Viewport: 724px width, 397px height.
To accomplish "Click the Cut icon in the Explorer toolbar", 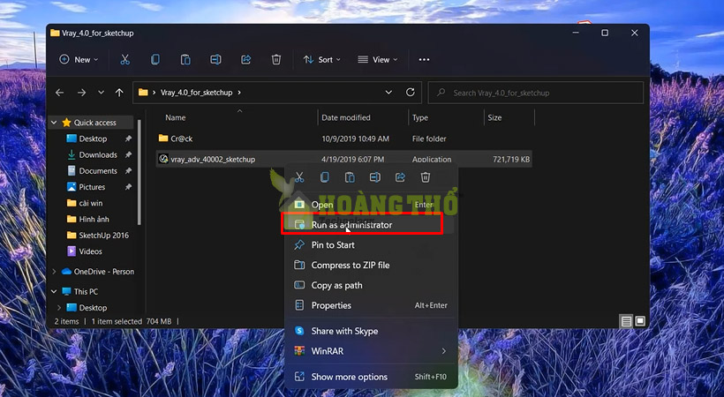I will point(124,60).
